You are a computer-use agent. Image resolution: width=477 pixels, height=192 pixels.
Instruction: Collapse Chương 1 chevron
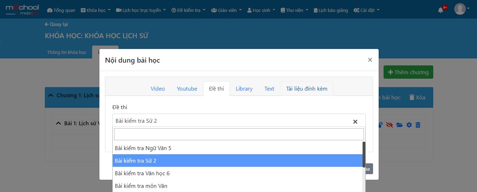coord(51,95)
